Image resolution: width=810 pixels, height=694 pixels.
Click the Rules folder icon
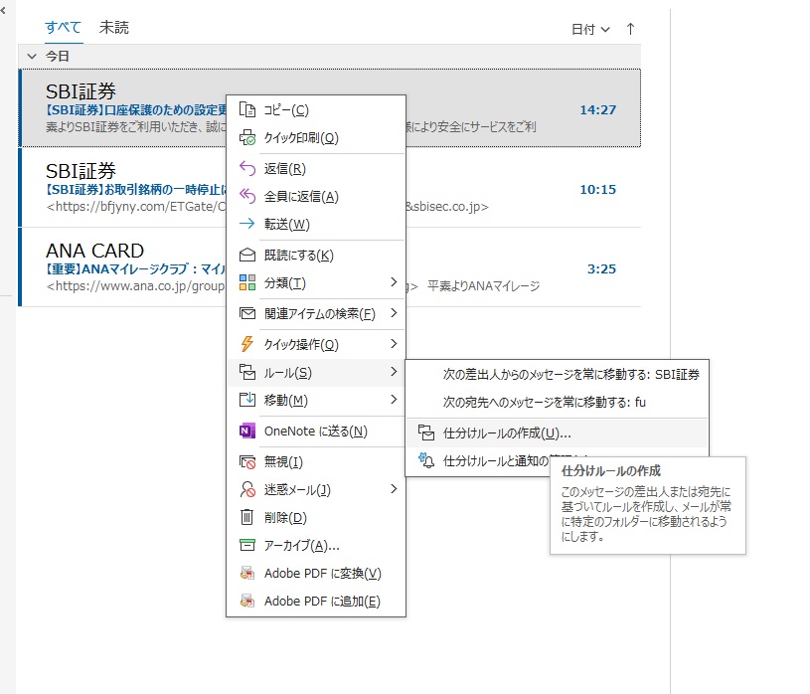tap(247, 372)
